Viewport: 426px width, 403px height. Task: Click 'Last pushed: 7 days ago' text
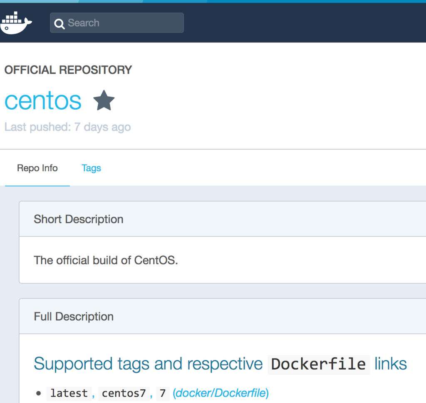(68, 127)
